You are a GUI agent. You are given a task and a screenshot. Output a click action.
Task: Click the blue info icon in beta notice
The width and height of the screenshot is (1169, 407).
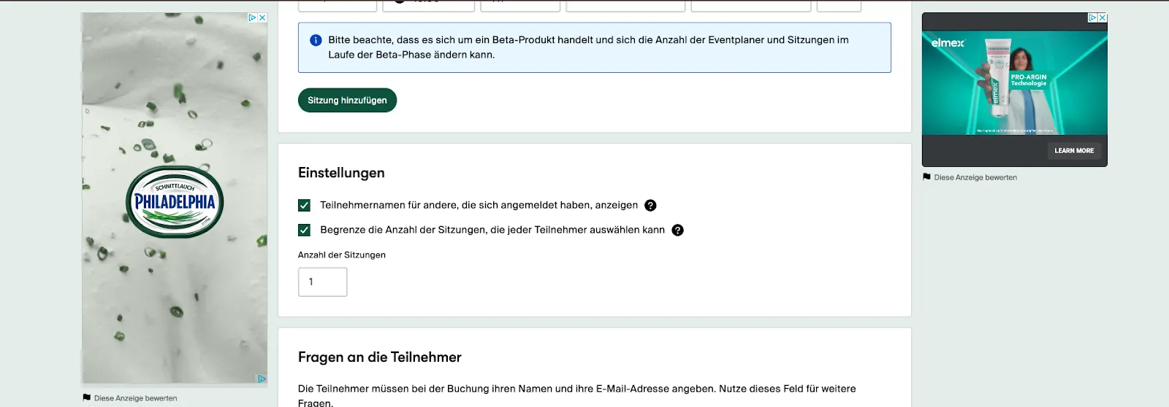(316, 40)
